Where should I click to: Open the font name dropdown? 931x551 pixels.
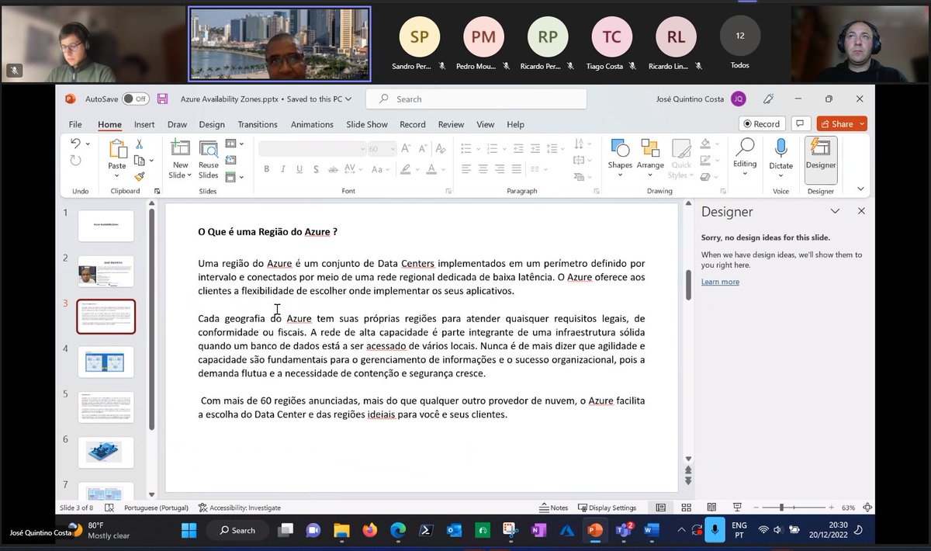tap(362, 148)
